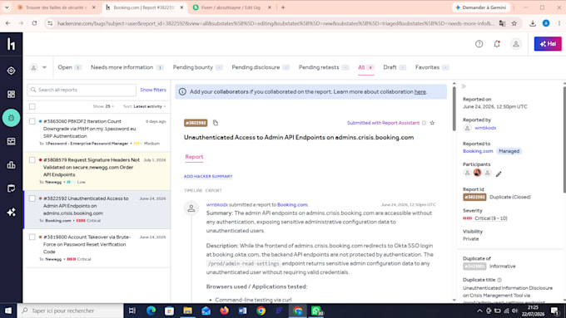Select the Report tab in report view
Screen dimensions: 566x318
click(x=194, y=157)
